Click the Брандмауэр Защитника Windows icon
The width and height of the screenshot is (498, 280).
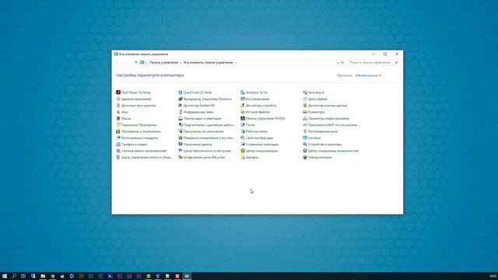tap(181, 99)
